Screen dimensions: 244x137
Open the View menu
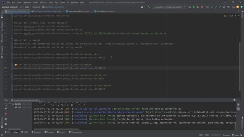19,2
